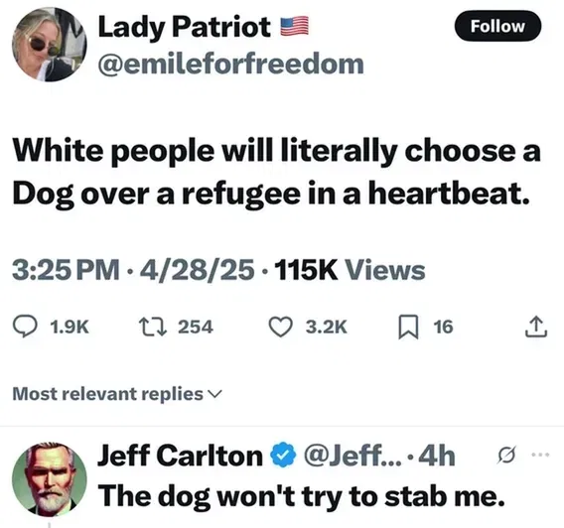Bookmark the post using the bookmark icon

409,327
